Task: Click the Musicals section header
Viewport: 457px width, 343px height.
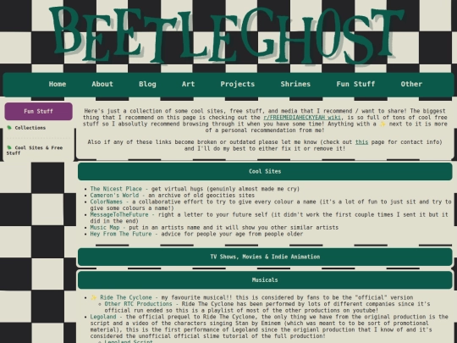Action: click(x=265, y=280)
